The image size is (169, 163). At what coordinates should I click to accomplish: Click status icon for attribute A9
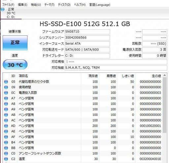pyautogui.click(x=6, y=109)
